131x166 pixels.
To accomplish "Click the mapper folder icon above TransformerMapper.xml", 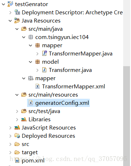I will (x=31, y=78).
